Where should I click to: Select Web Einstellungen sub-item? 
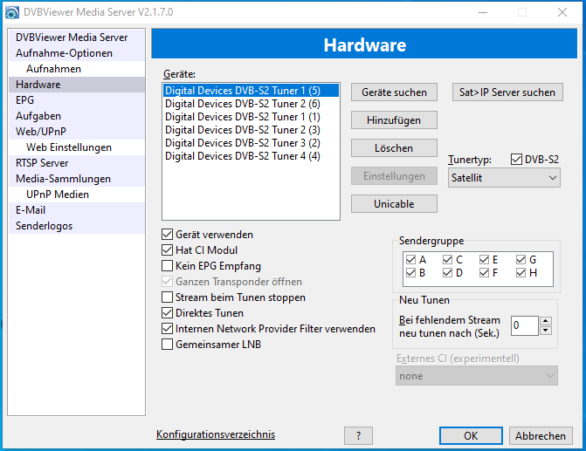pos(77,147)
